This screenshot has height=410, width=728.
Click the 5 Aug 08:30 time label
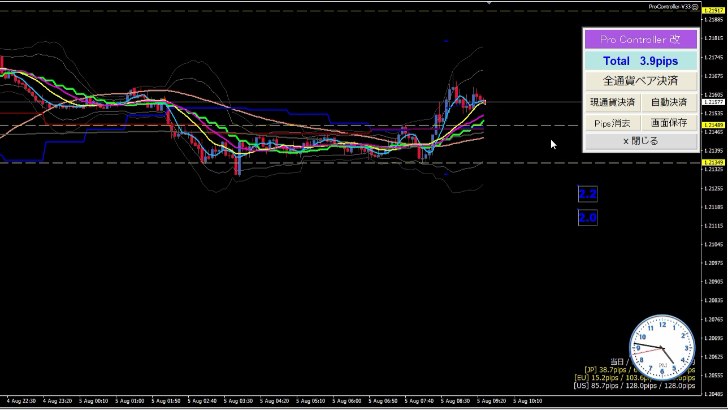coord(455,401)
